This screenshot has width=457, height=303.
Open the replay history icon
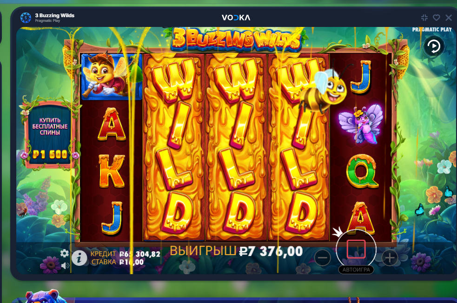pyautogui.click(x=434, y=46)
